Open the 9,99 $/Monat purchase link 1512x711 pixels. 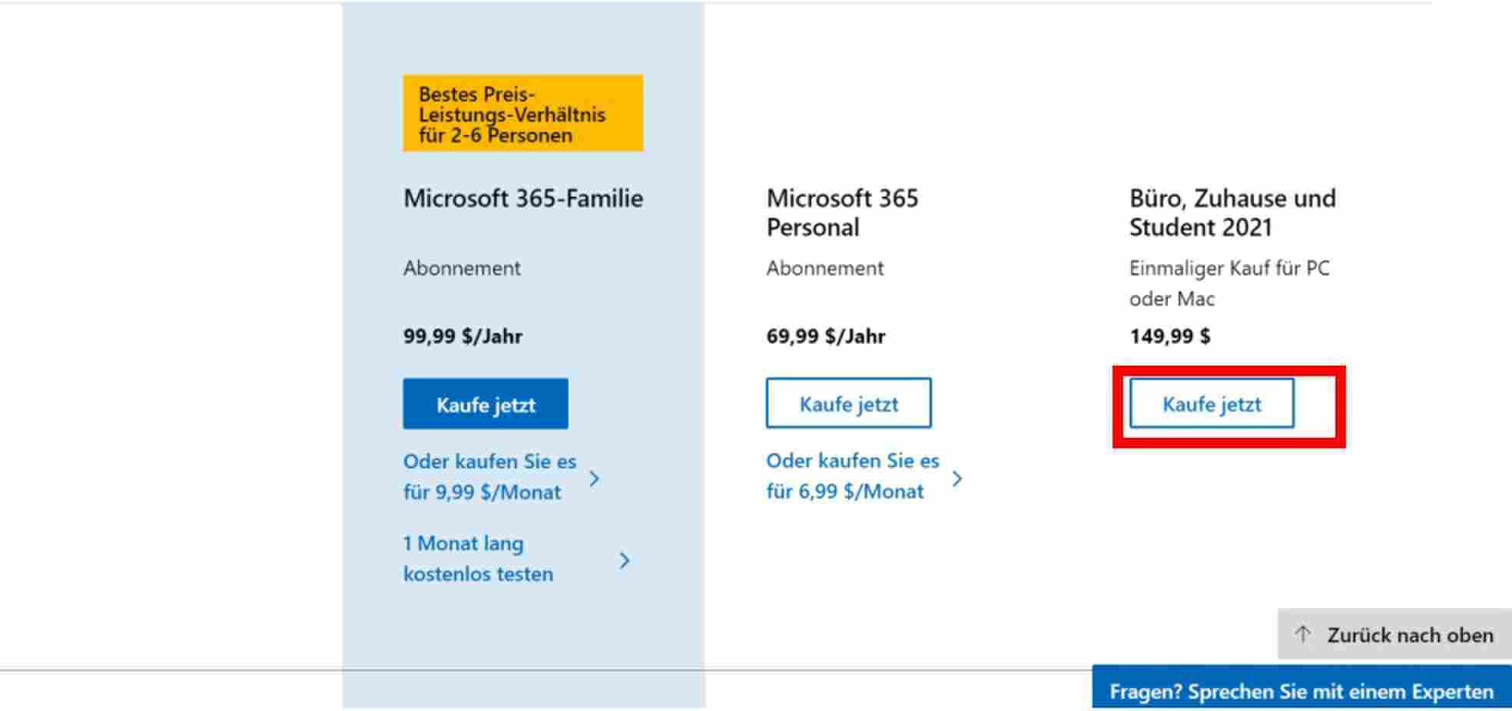click(489, 477)
